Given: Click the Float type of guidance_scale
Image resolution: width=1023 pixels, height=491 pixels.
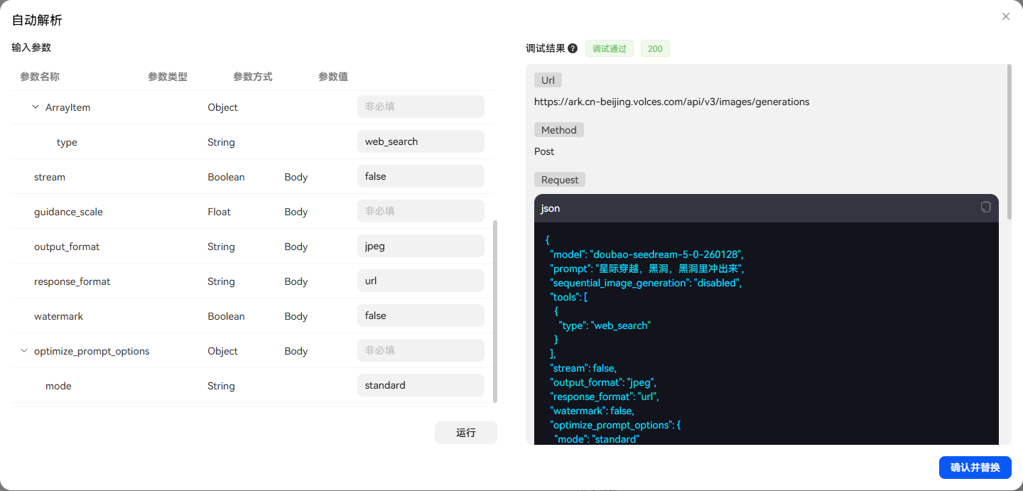Looking at the screenshot, I should click(219, 212).
